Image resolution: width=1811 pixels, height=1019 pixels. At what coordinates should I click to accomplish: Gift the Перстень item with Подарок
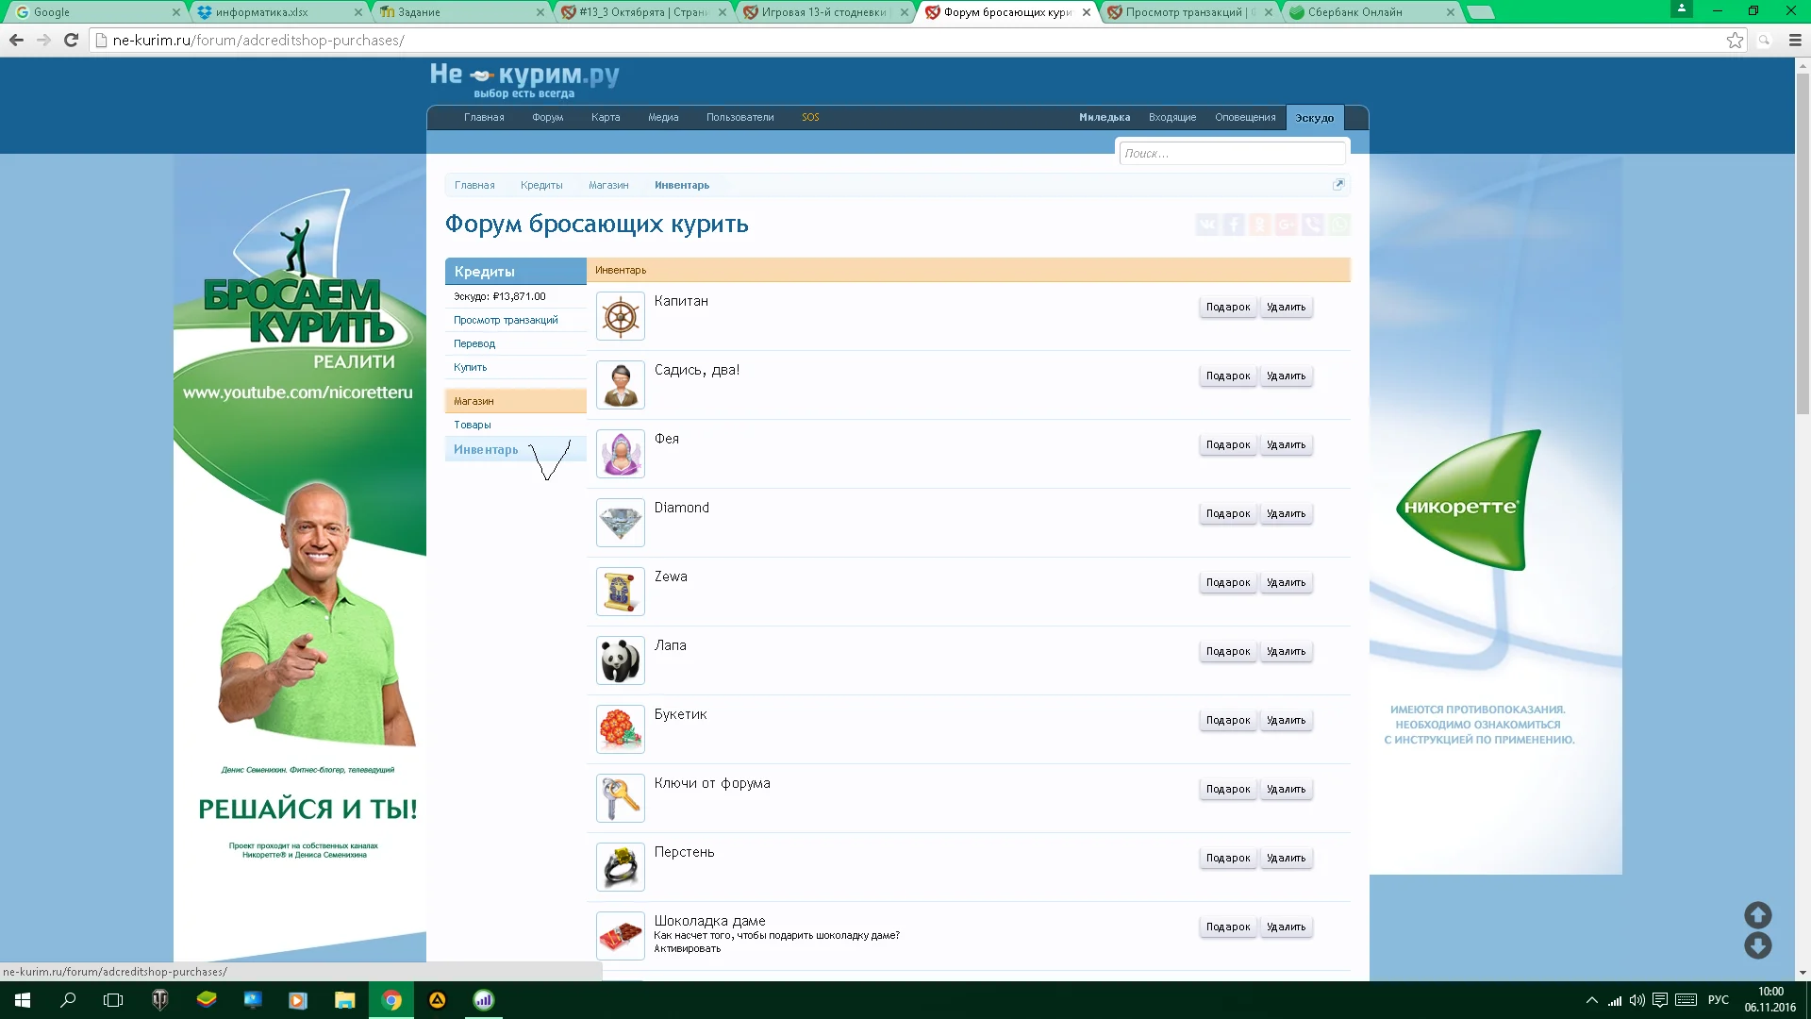point(1227,858)
